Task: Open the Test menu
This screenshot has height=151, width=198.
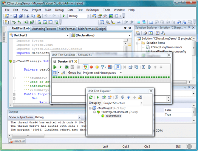Action: [80, 10]
